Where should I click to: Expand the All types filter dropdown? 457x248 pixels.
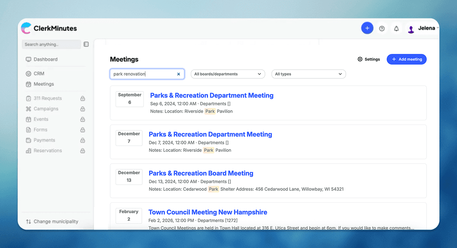[x=309, y=74]
